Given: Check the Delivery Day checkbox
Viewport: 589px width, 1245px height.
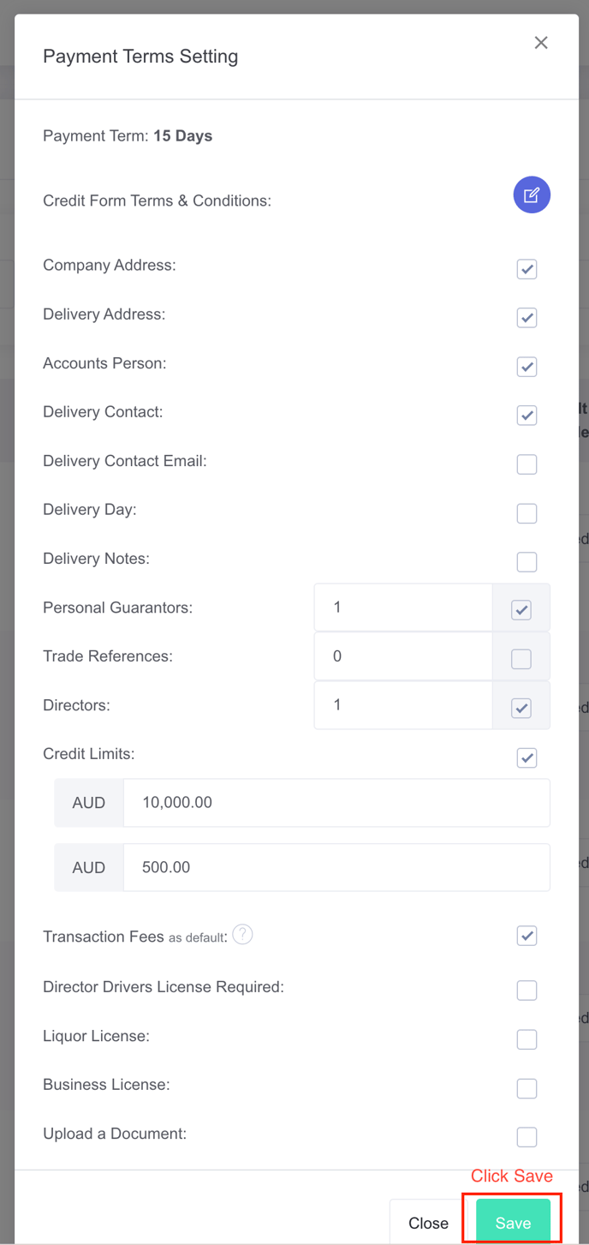Looking at the screenshot, I should [527, 513].
